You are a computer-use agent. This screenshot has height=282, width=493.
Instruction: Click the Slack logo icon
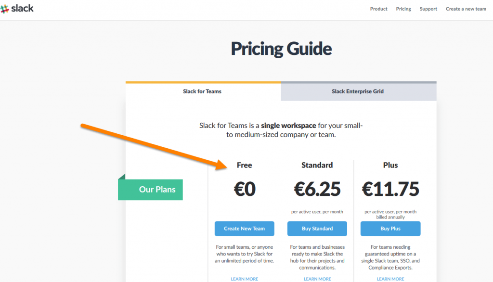coord(5,9)
